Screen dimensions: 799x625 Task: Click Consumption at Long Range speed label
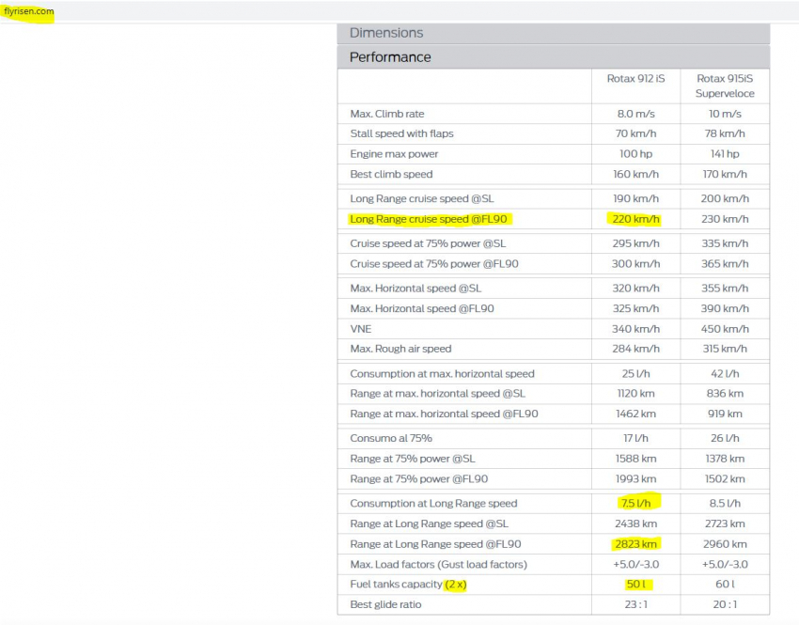(433, 505)
